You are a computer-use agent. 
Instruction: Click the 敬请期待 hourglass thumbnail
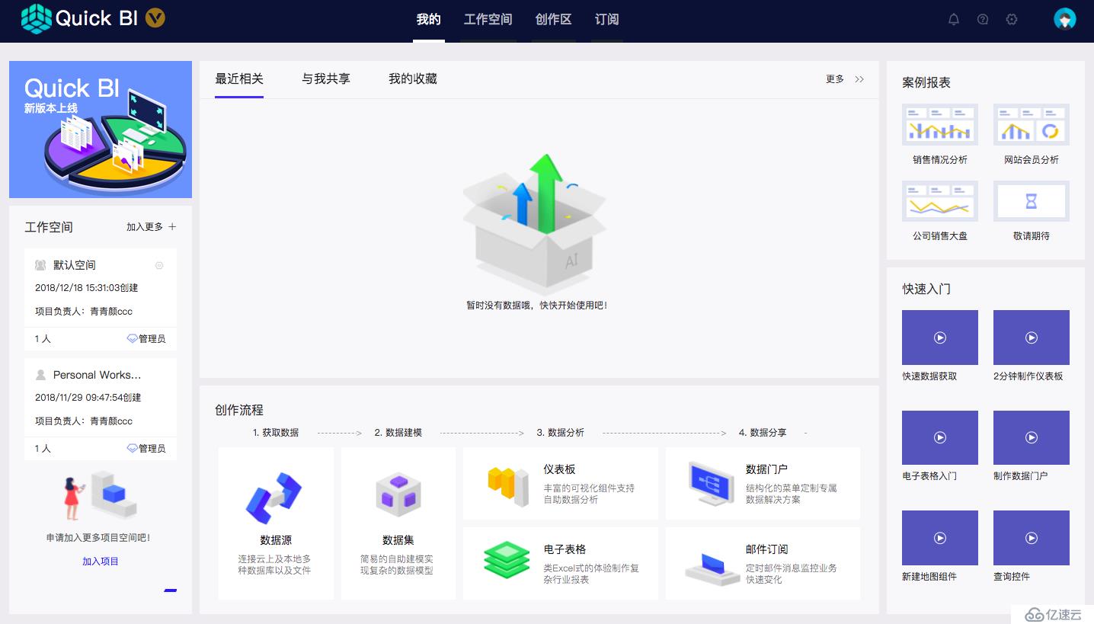1032,201
